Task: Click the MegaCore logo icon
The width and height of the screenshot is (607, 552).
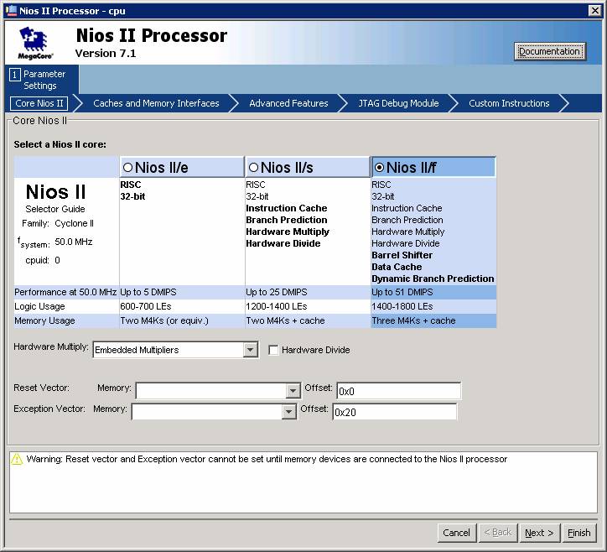Action: (36, 44)
